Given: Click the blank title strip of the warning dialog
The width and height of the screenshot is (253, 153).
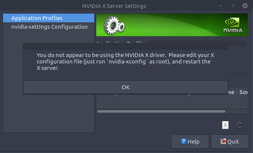Looking at the screenshot, I should [125, 46].
